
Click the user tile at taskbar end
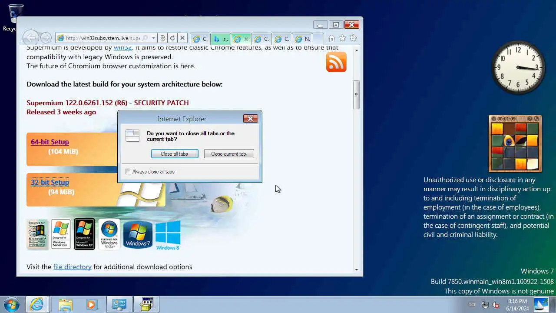tap(541, 304)
